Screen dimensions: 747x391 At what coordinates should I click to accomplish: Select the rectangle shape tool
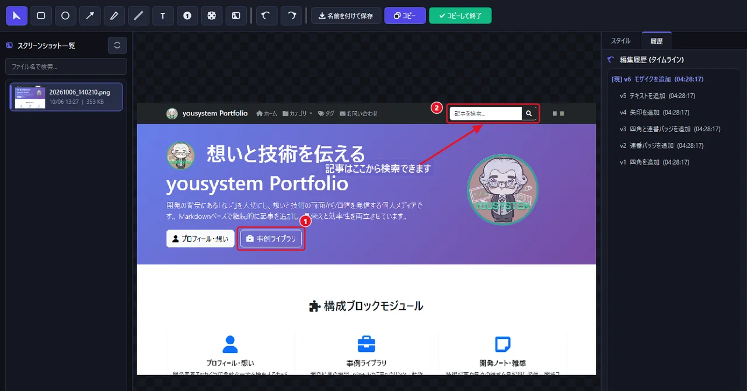pos(41,16)
